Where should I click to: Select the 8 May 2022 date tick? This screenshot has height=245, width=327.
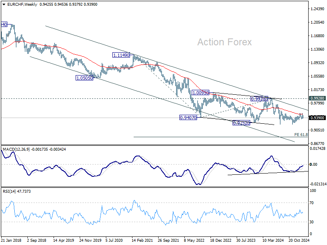(194, 241)
